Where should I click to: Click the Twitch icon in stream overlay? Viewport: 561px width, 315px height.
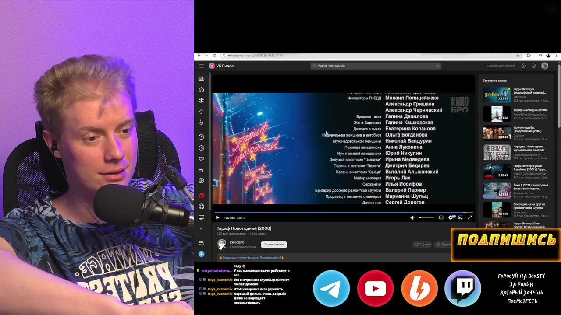[x=463, y=288]
